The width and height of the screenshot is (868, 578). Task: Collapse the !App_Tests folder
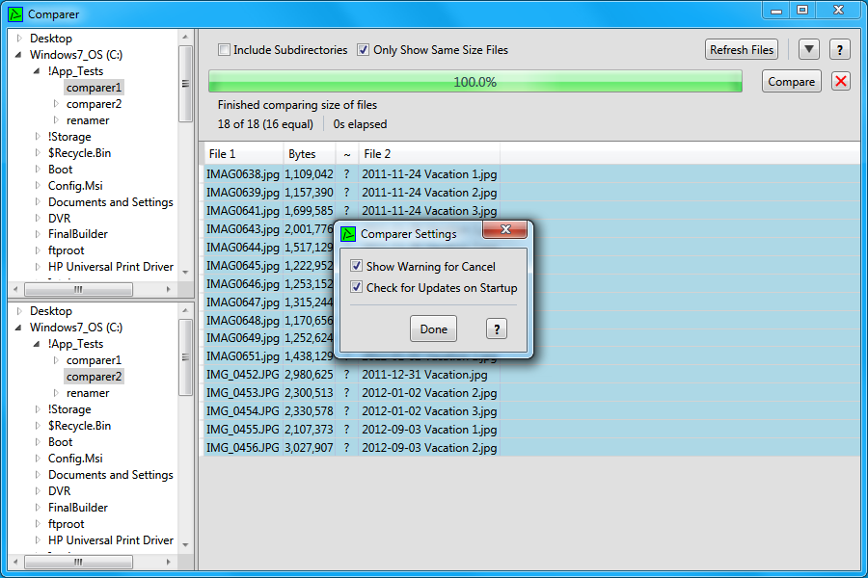point(35,70)
